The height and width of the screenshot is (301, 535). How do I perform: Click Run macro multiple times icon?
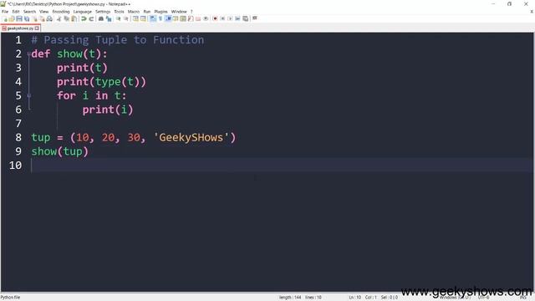(x=237, y=18)
